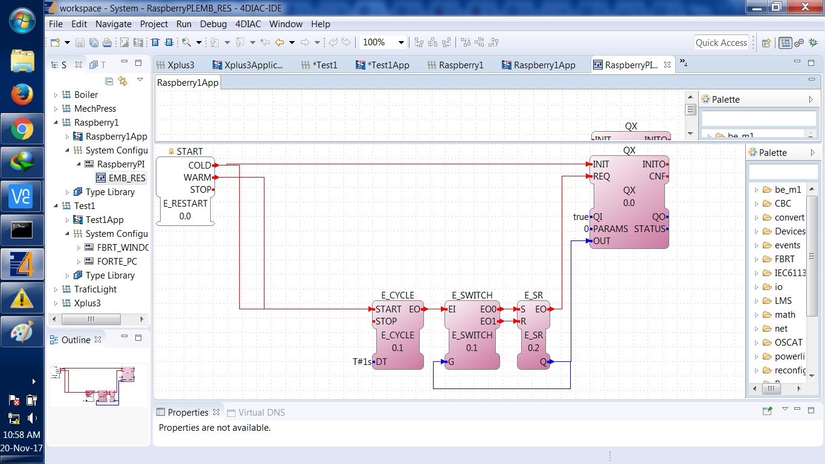Click the yellow Back navigation arrow
Screen dimensions: 825x464
pyautogui.click(x=279, y=42)
